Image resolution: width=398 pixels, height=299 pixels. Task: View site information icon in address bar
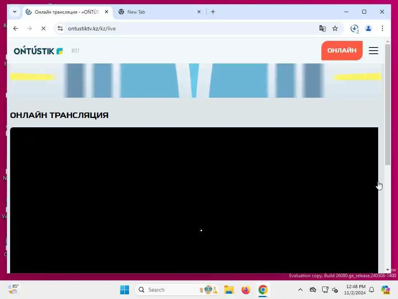60,28
